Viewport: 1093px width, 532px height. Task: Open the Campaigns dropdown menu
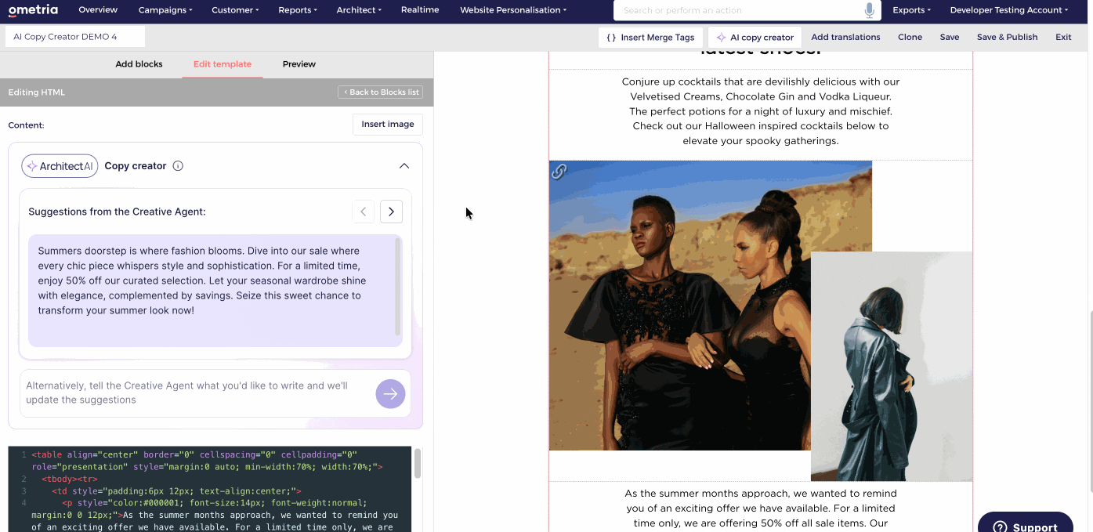[x=165, y=10]
